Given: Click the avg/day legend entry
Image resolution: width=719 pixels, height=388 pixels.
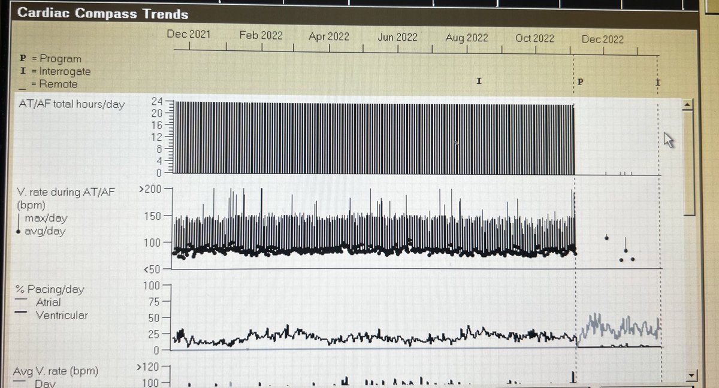Looking at the screenshot, I should point(40,231).
